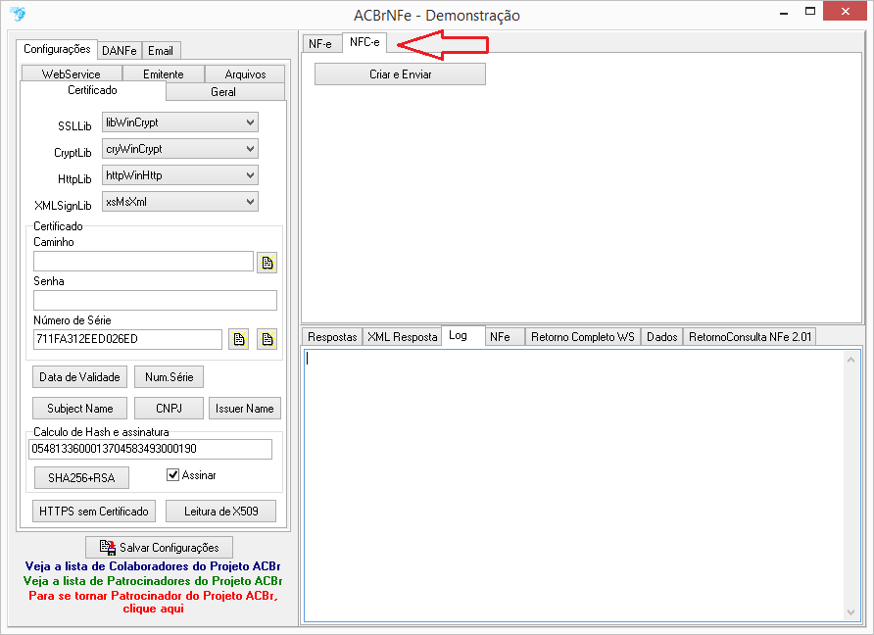Image resolution: width=874 pixels, height=635 pixels.
Task: Open the SSLLib dropdown
Action: pyautogui.click(x=180, y=122)
